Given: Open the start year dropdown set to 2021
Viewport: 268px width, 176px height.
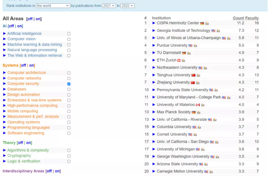Looking at the screenshot, I should (109, 5).
